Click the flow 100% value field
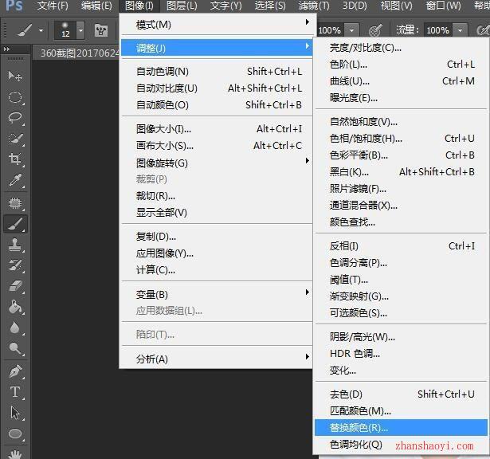 click(438, 30)
